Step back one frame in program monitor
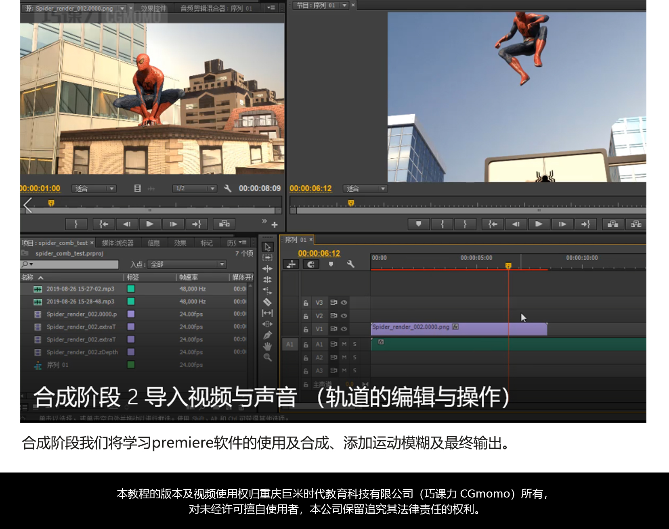The image size is (669, 529). click(516, 224)
